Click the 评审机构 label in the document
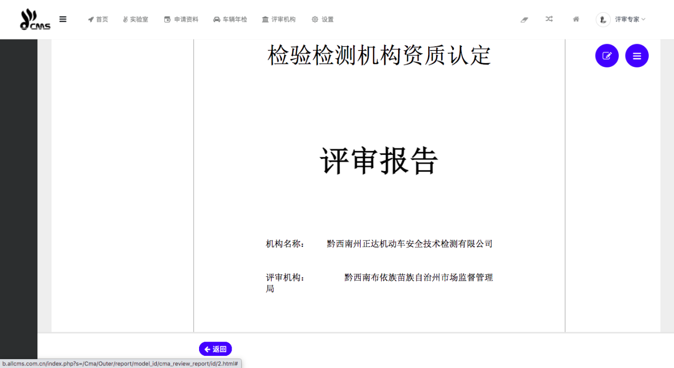This screenshot has height=368, width=674. [x=285, y=277]
